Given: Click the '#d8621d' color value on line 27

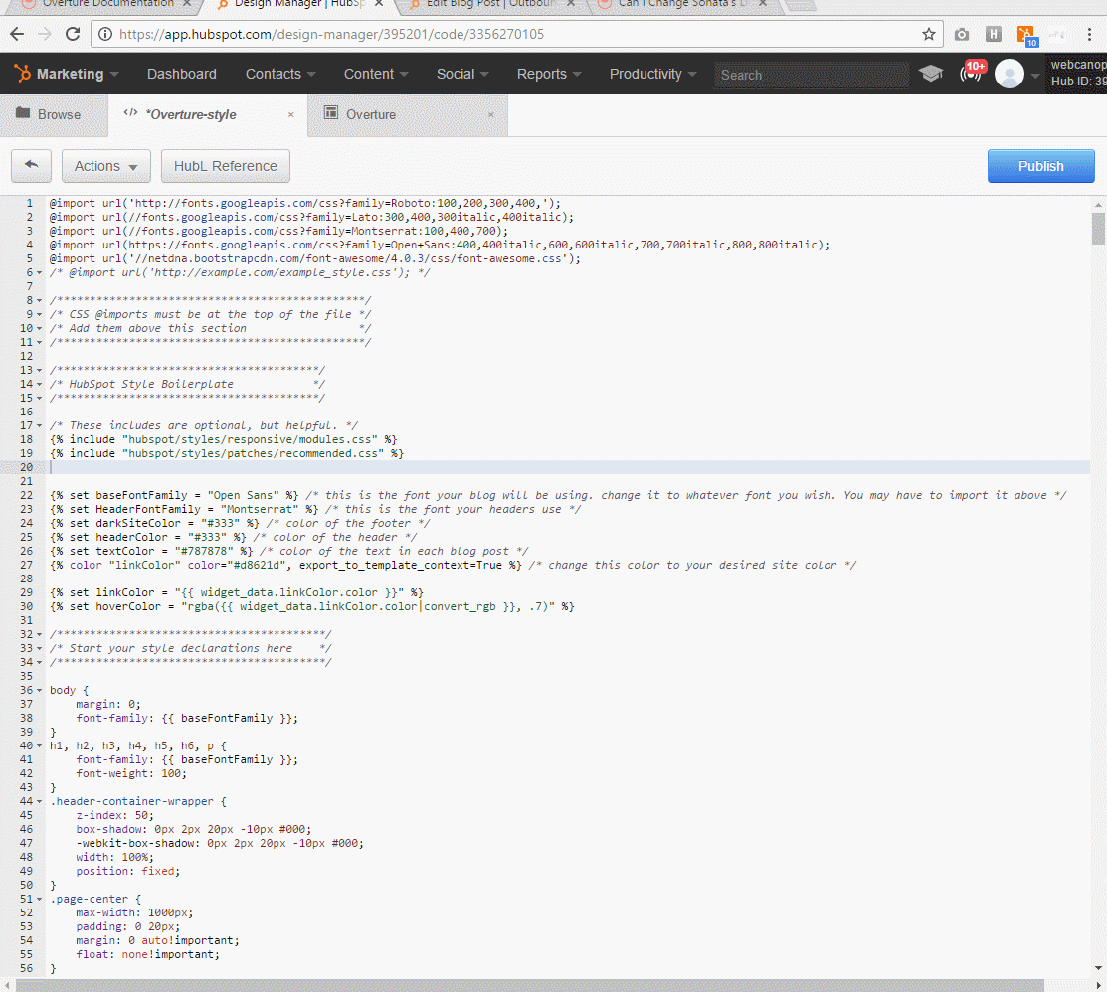Looking at the screenshot, I should 260,566.
